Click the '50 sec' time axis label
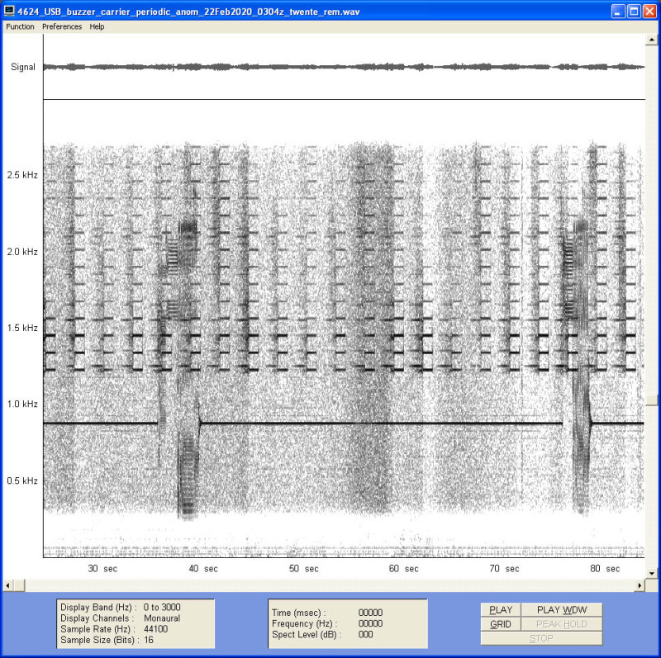Screen dimensions: 661x658 pyautogui.click(x=303, y=569)
